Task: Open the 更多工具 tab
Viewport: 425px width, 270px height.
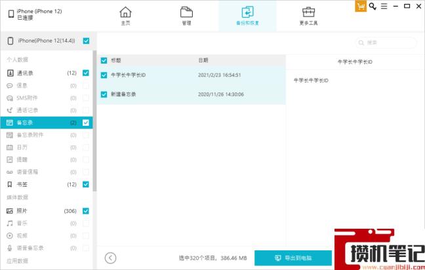Action: 308,16
